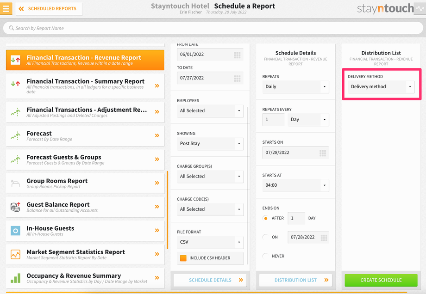
Task: Open To Date calendar grid icon
Action: [x=237, y=79]
